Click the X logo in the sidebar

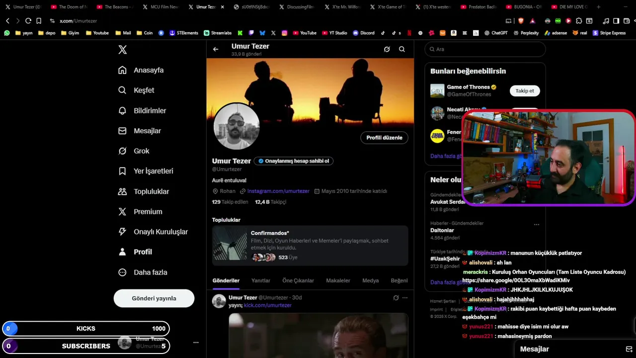[x=123, y=50]
